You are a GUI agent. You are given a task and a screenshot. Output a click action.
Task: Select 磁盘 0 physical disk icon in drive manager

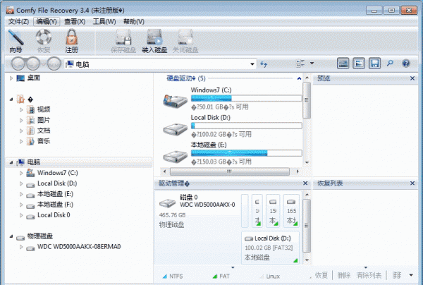pos(167,203)
